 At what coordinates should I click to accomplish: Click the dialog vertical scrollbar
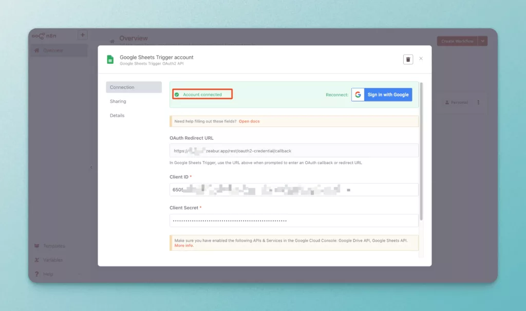[x=421, y=151]
